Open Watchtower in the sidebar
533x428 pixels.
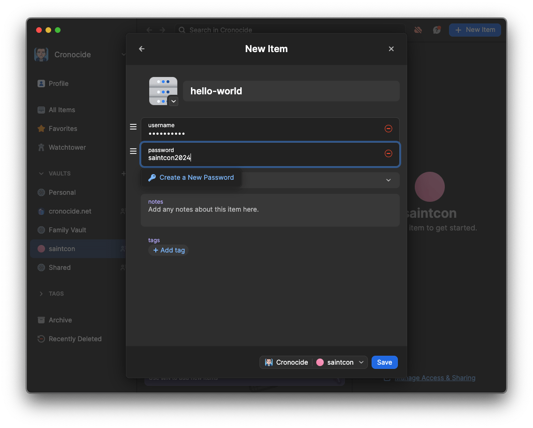click(62, 147)
